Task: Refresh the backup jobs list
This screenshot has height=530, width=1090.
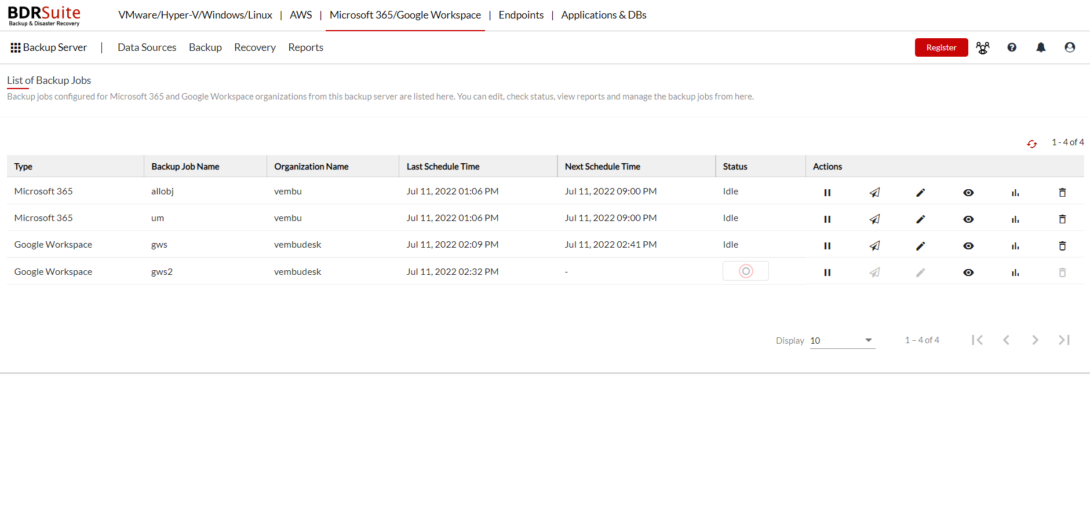Action: pyautogui.click(x=1032, y=143)
